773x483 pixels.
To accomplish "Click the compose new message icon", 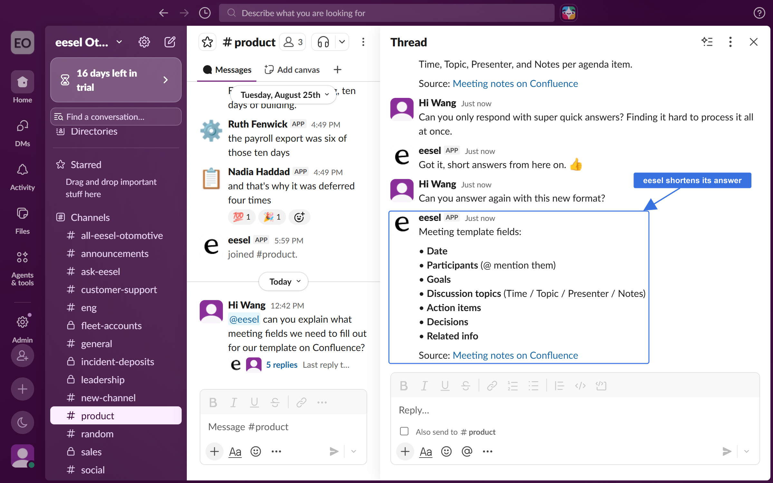I will [170, 42].
